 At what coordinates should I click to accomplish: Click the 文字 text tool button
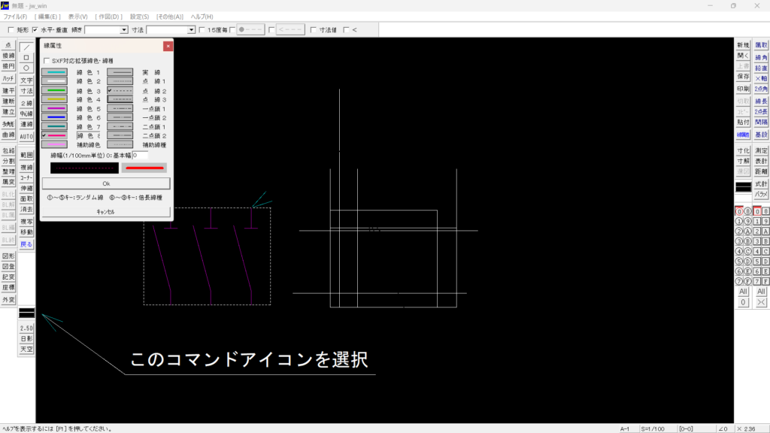(x=26, y=80)
